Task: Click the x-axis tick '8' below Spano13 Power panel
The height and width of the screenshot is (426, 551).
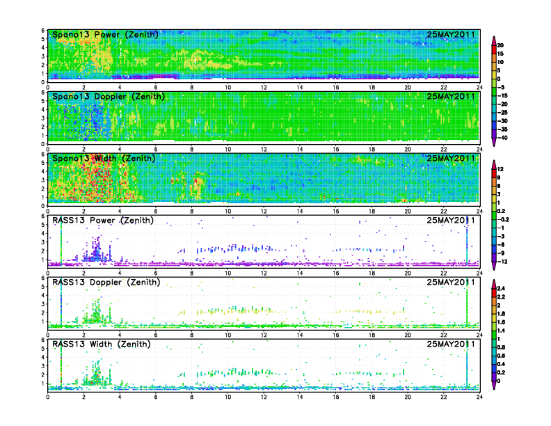Action: click(x=192, y=88)
